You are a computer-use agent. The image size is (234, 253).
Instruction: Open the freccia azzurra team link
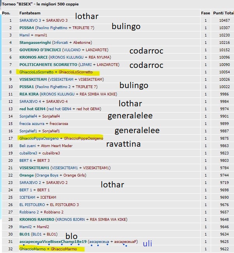[x=32, y=124]
